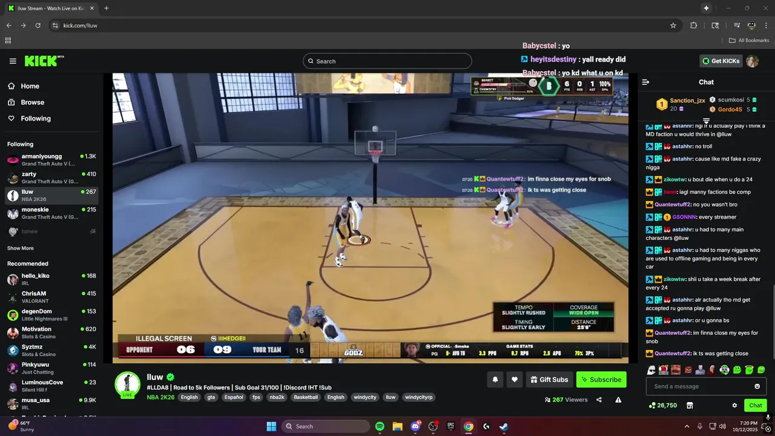Image resolution: width=775 pixels, height=436 pixels.
Task: Focus the Kick search field
Action: point(387,61)
